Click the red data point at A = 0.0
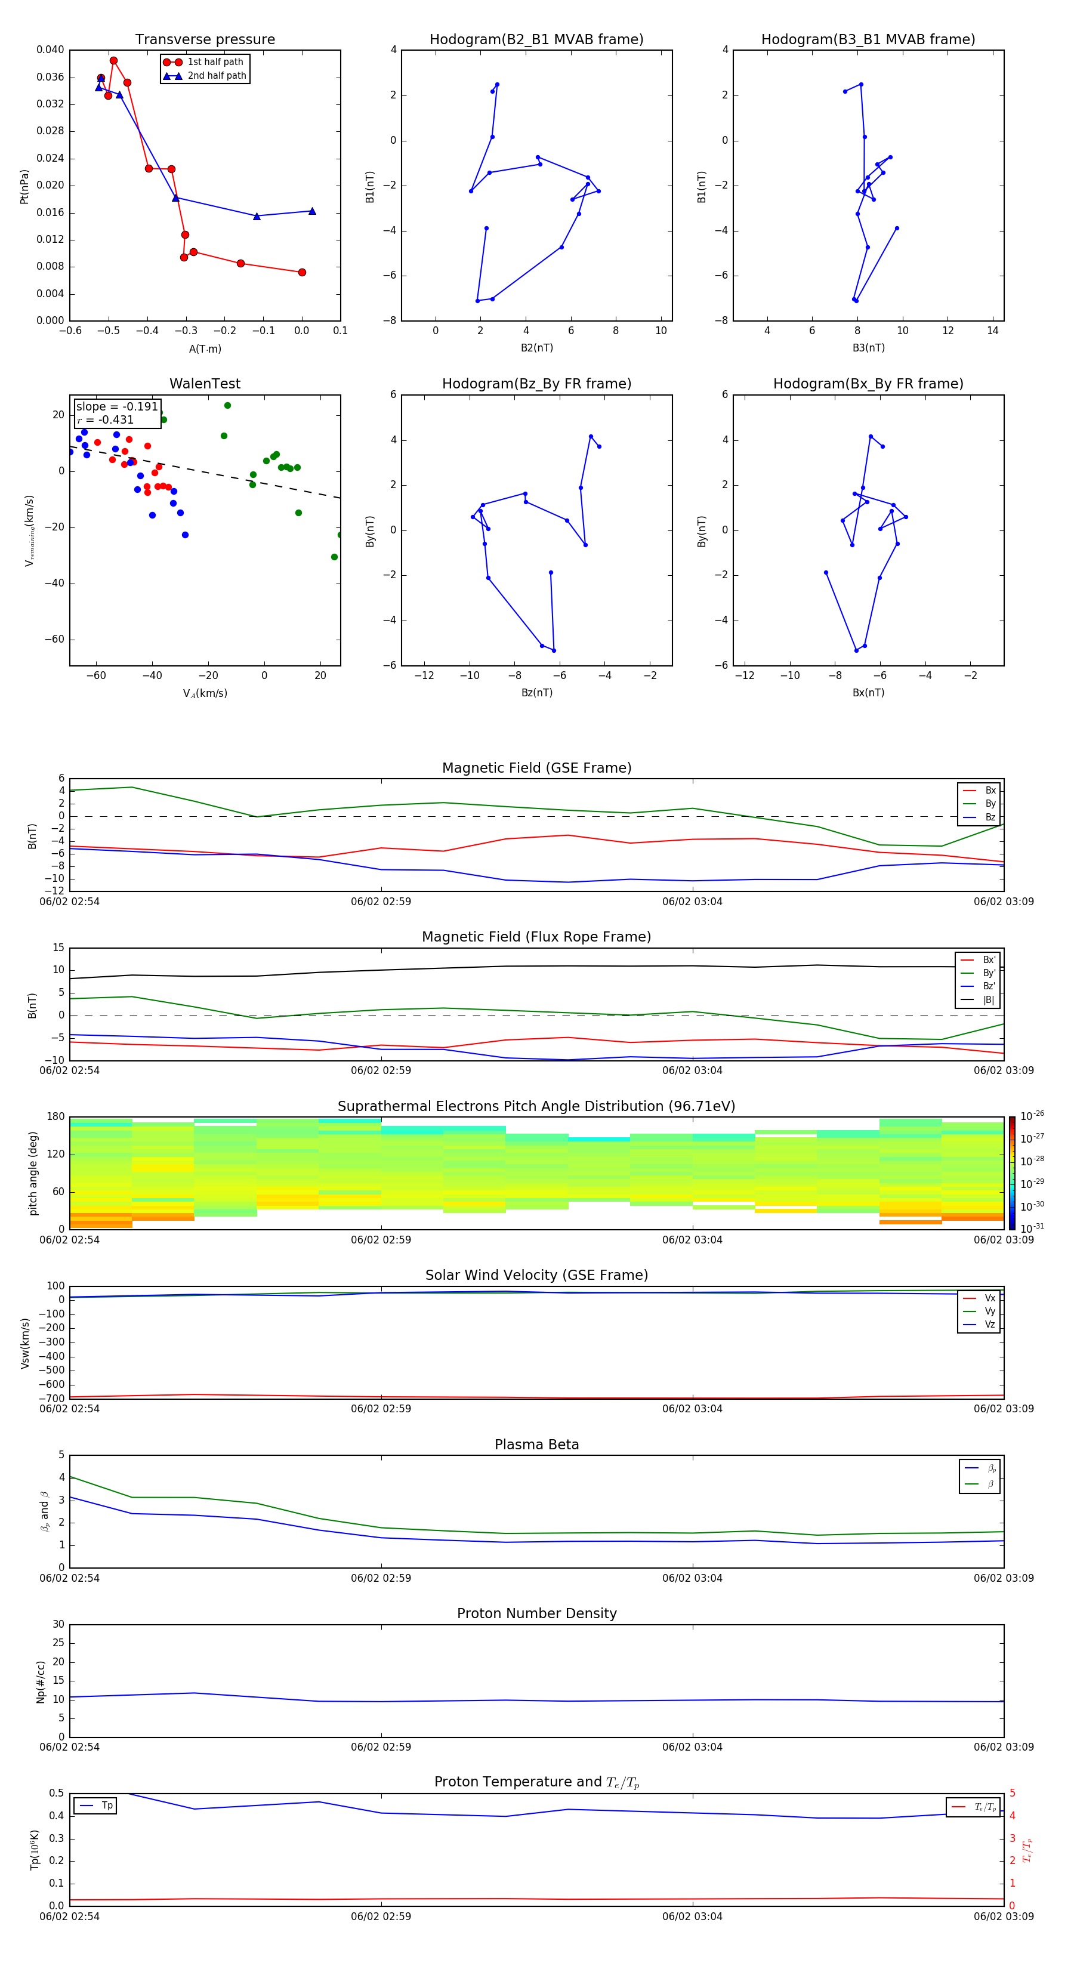Image resolution: width=1074 pixels, height=1969 pixels. coord(302,272)
